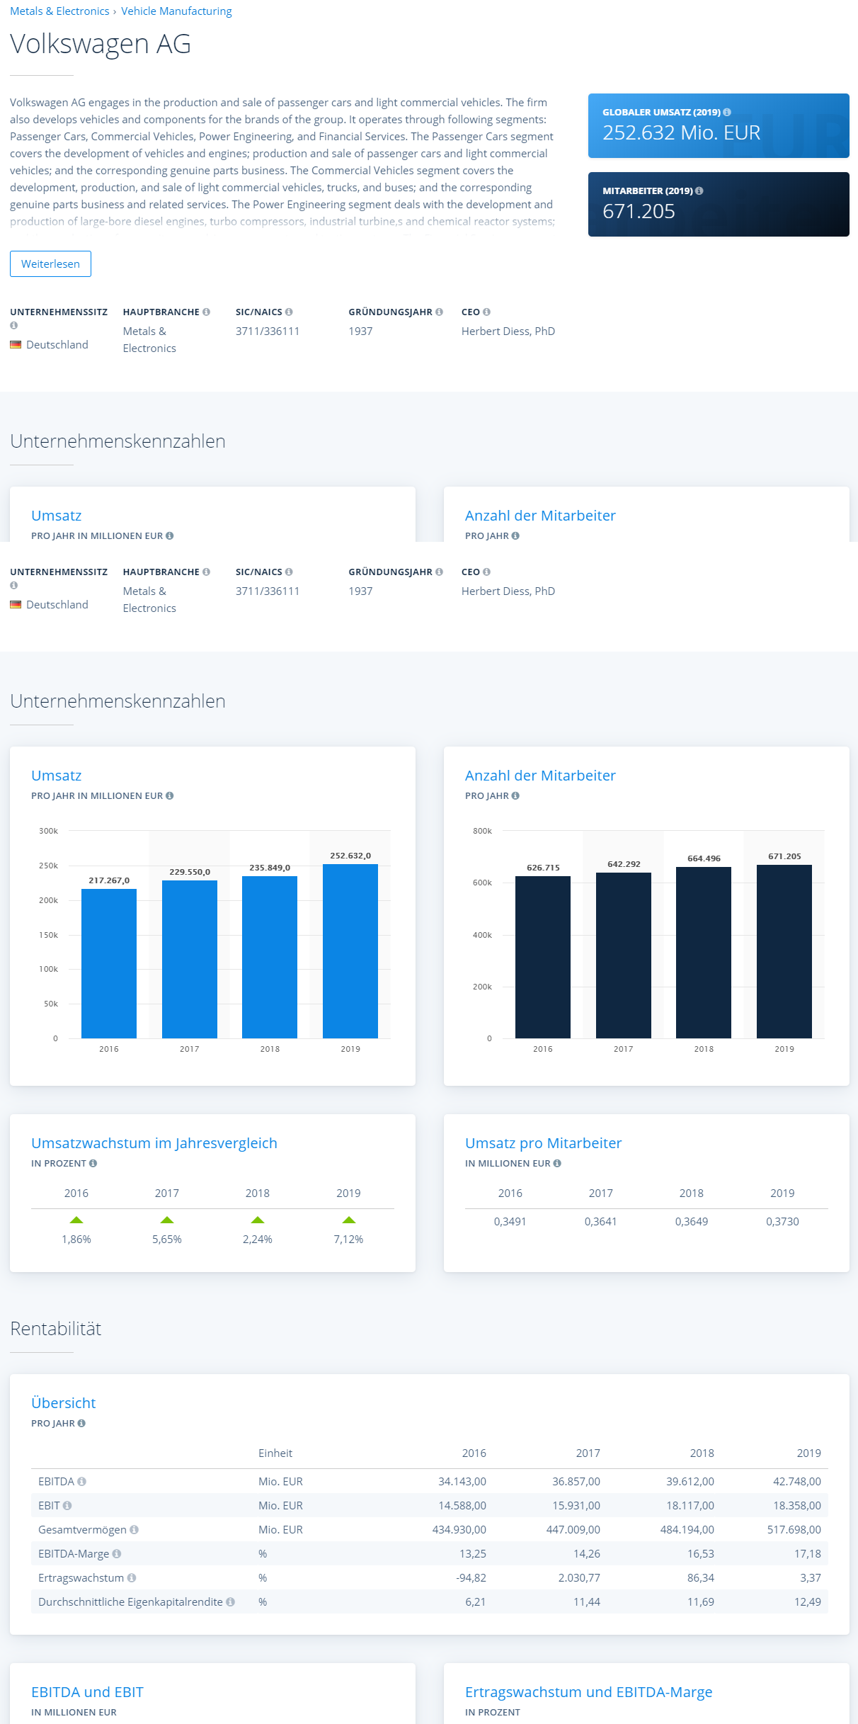Open the Vehicle Manufacturing breadcrumb link
The height and width of the screenshot is (1724, 858).
click(x=176, y=11)
